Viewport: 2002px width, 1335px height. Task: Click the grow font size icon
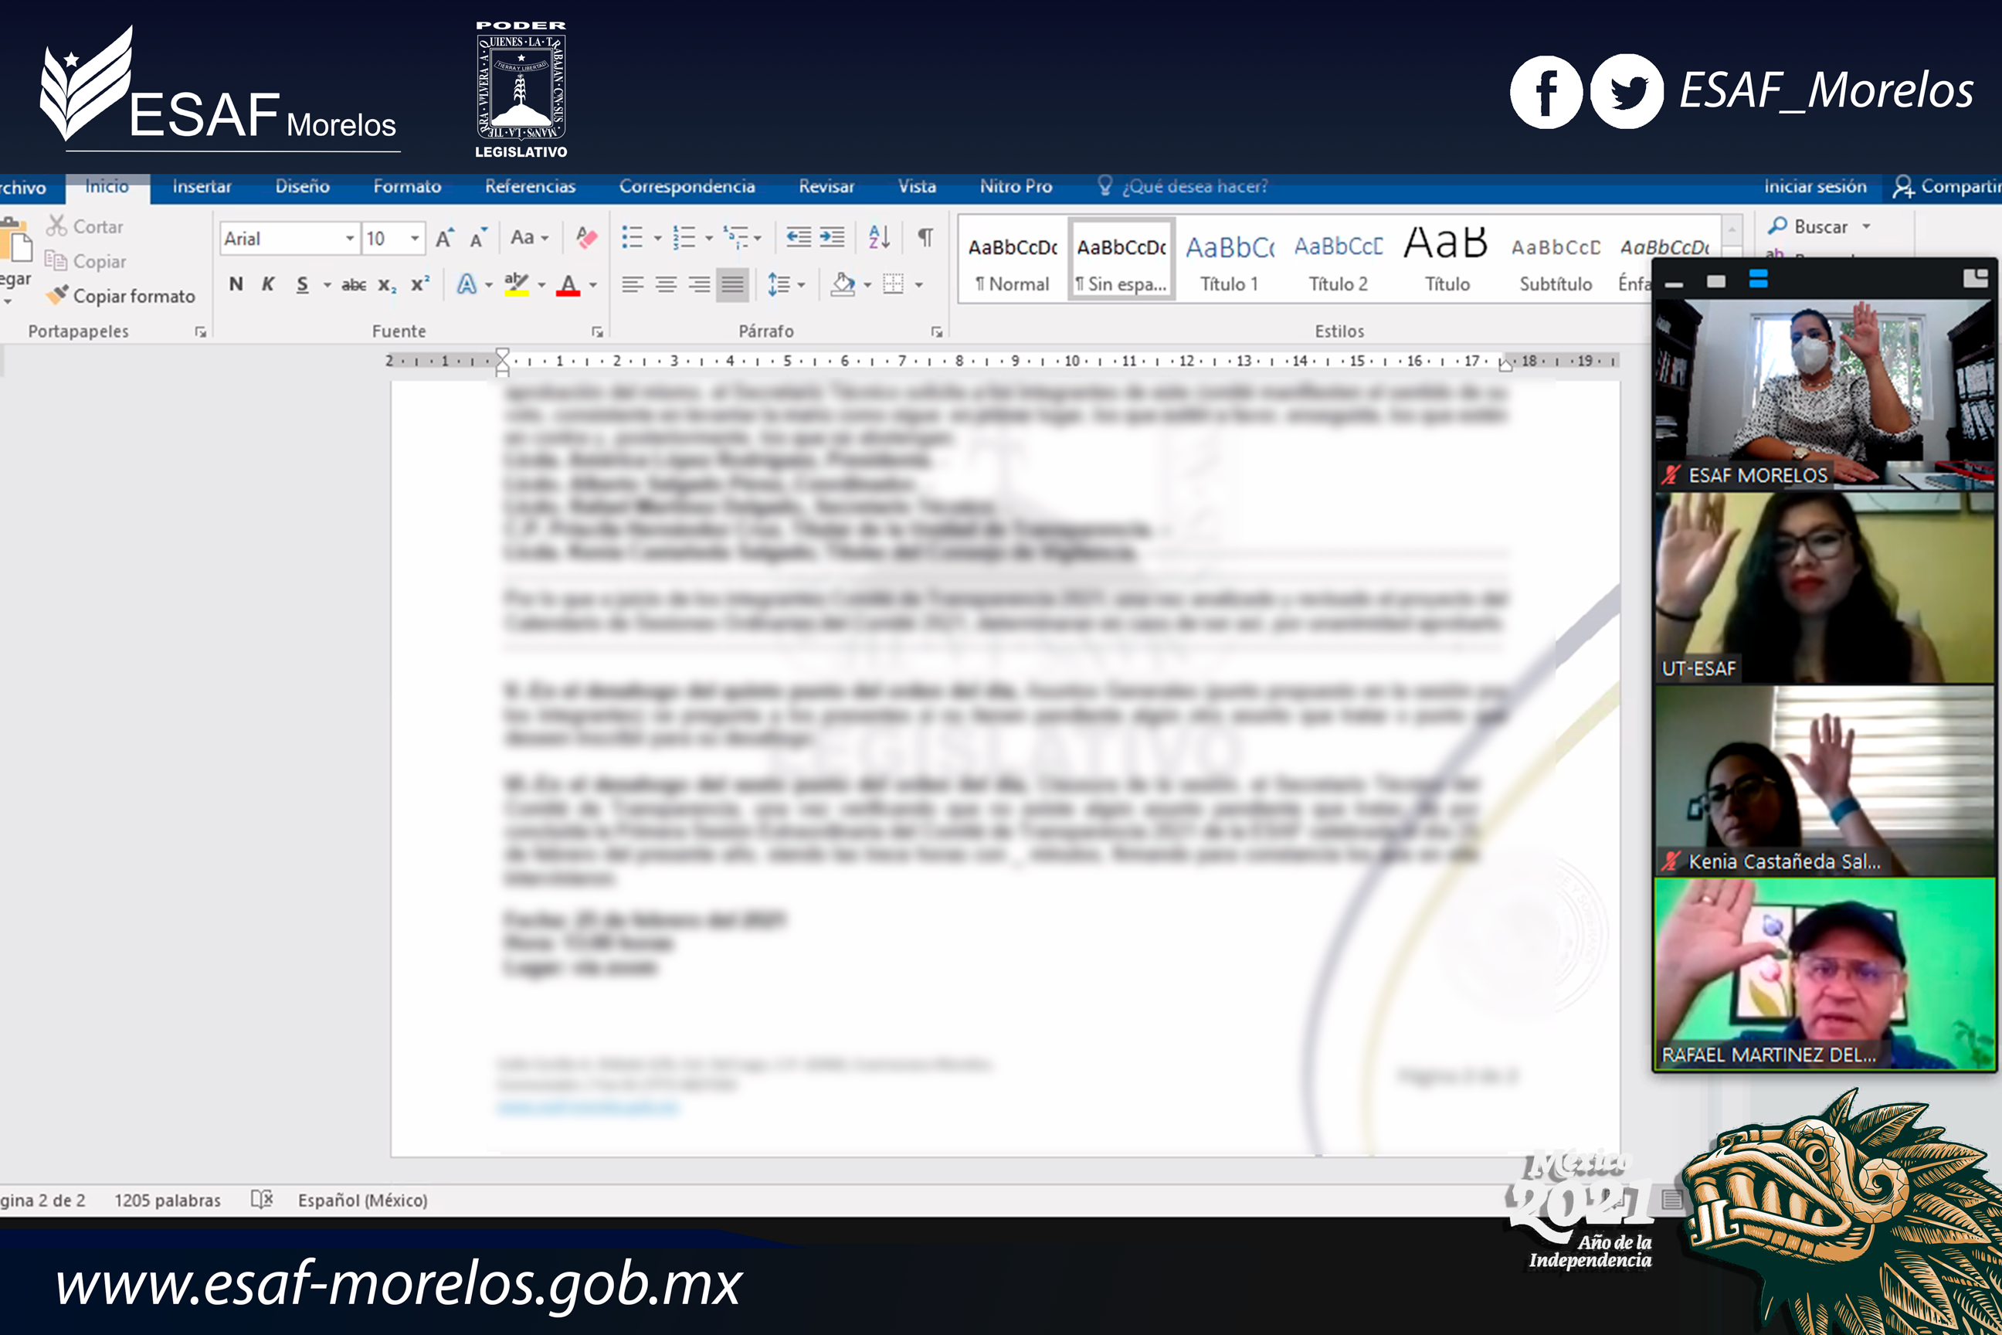444,239
